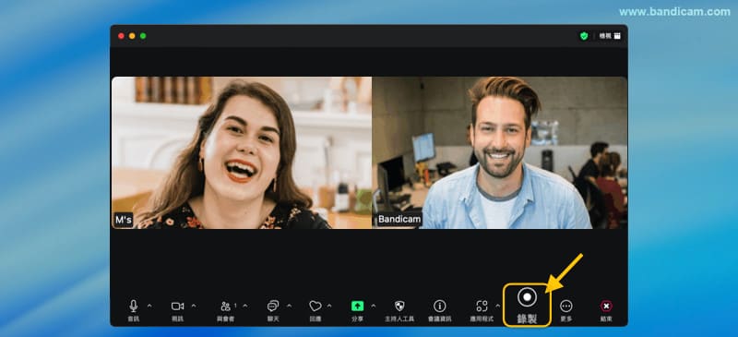Mute the microphone with the 音訊 icon
The height and width of the screenshot is (337, 738).
tap(134, 307)
